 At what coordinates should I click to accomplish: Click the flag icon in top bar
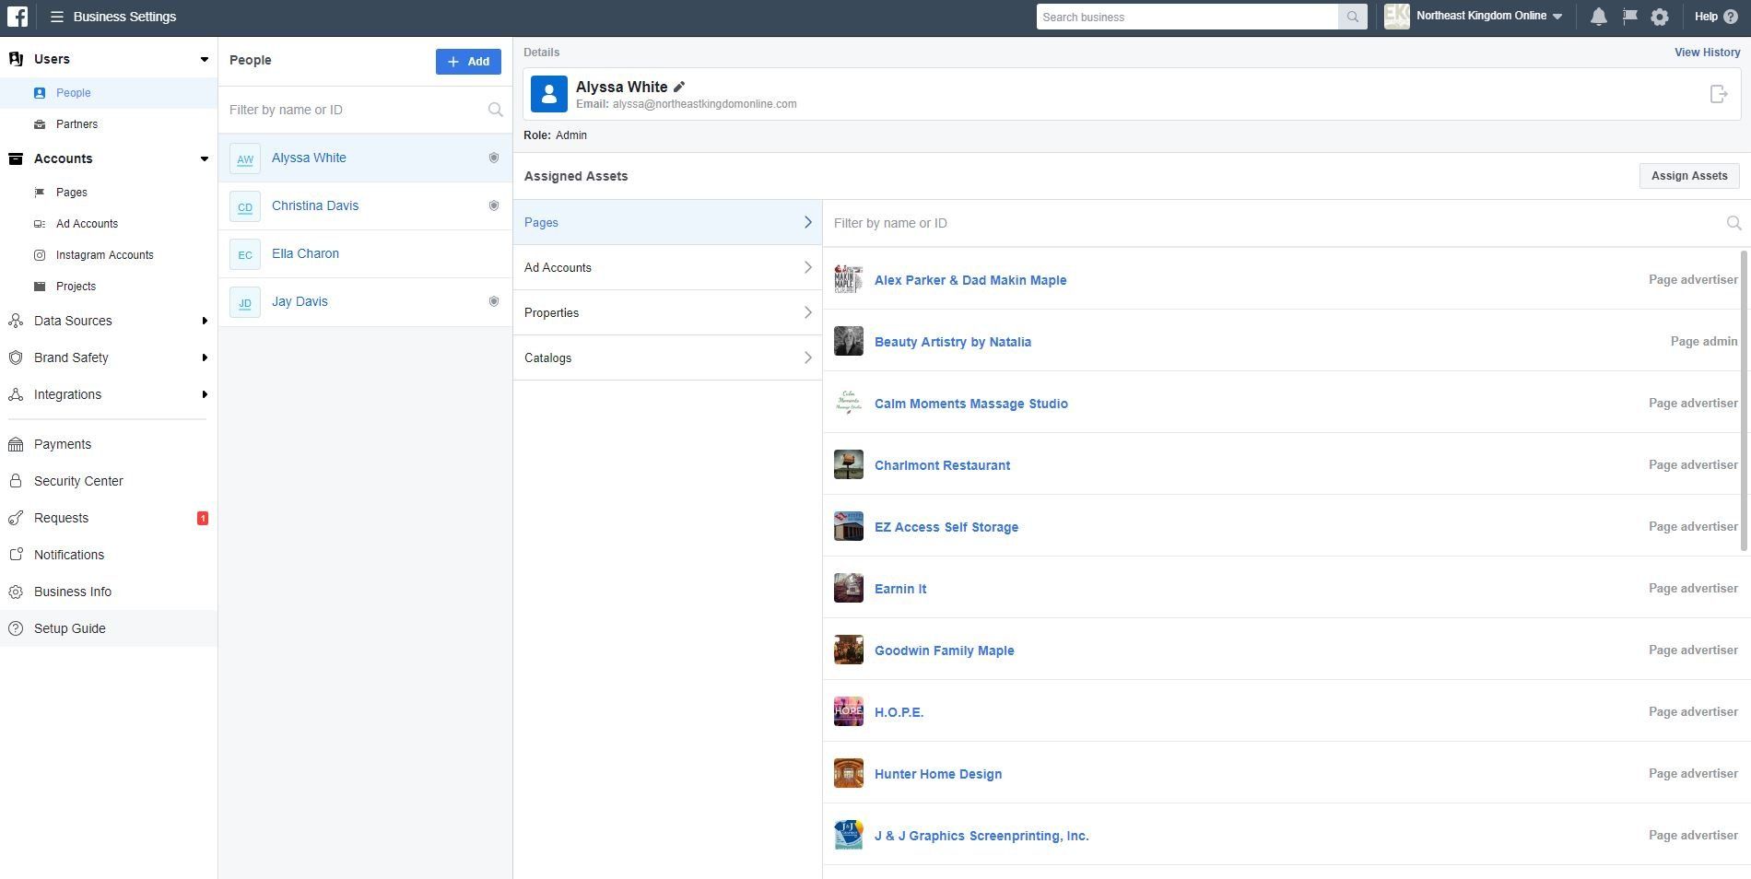[x=1629, y=17]
